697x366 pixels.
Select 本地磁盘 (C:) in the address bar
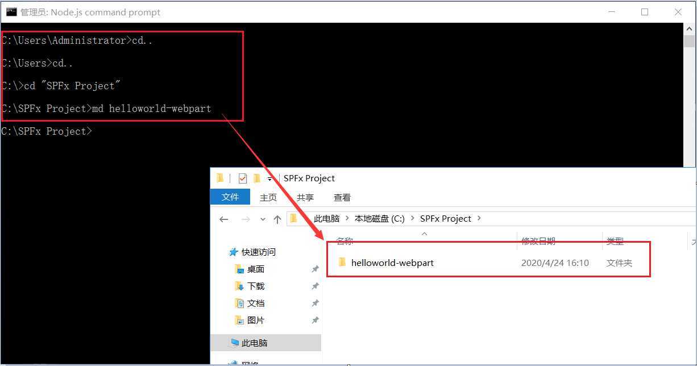[x=380, y=218]
